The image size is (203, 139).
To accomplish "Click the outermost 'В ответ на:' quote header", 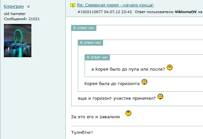I will click(84, 28).
